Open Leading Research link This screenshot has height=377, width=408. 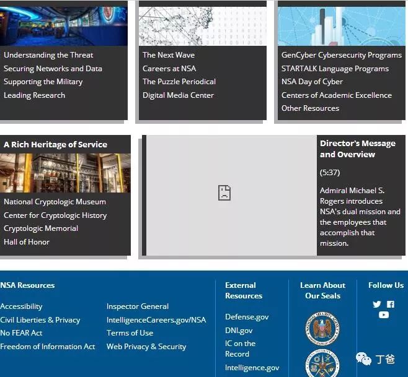(x=34, y=95)
